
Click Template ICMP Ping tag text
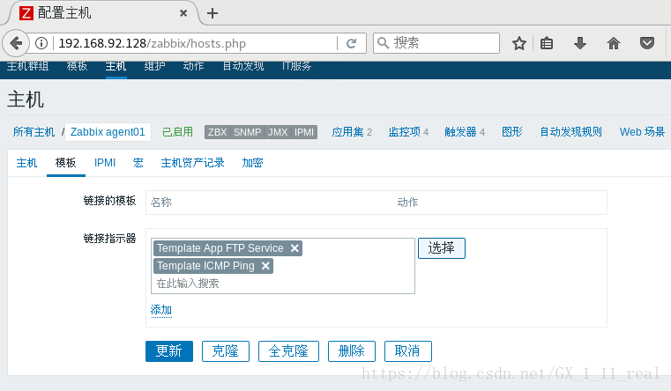[x=205, y=266]
